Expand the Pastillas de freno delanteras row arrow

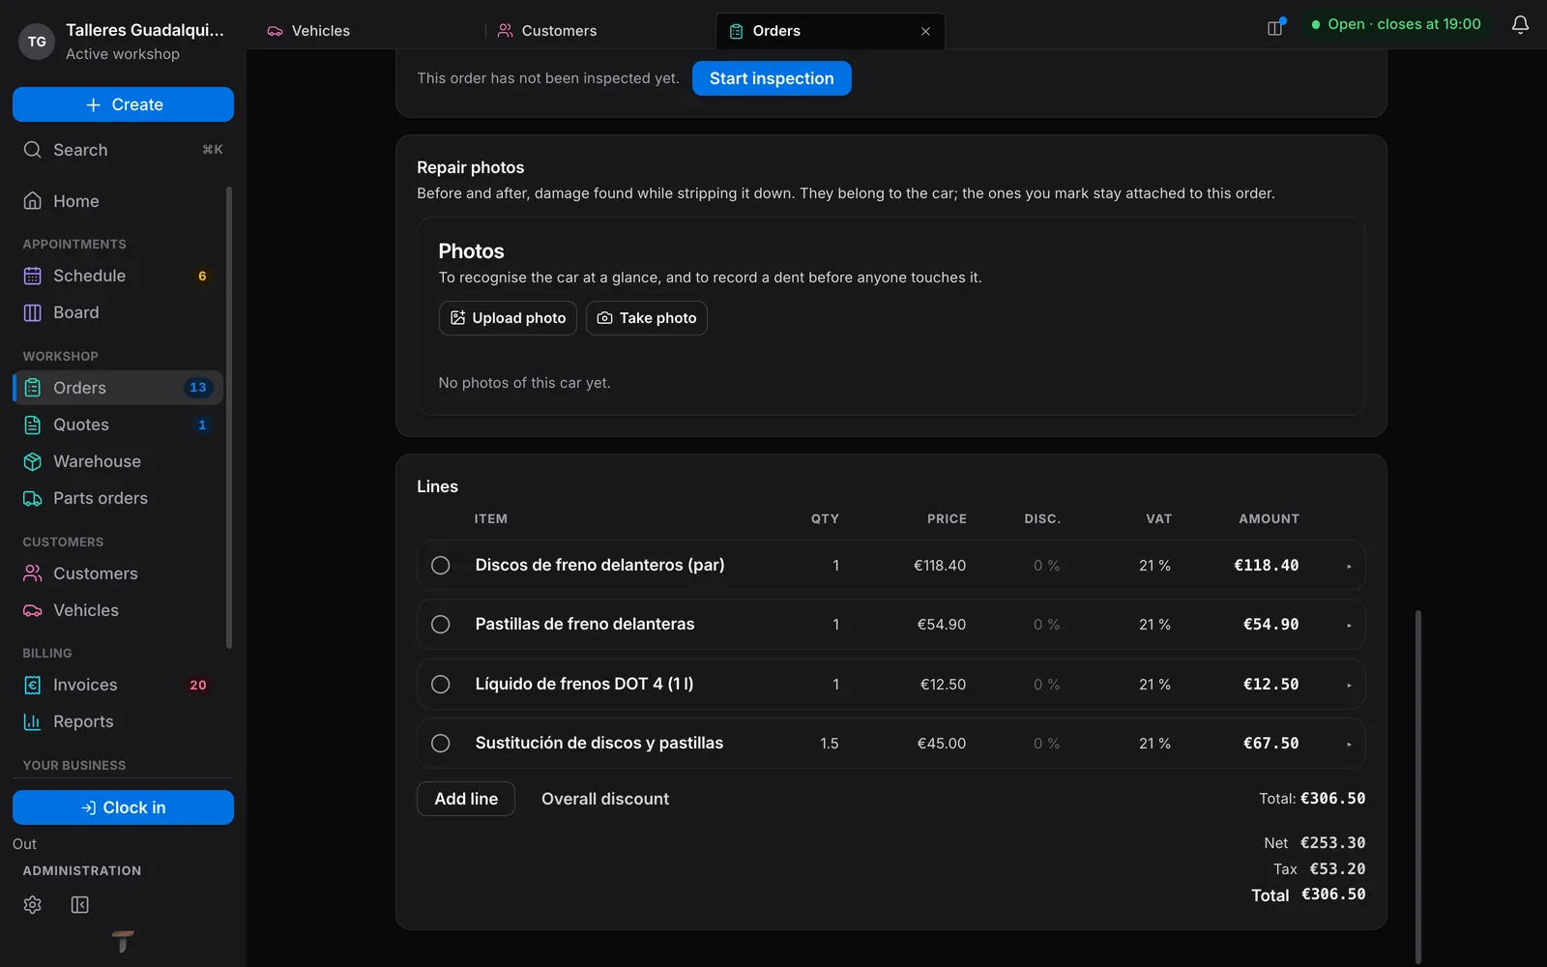coord(1349,626)
